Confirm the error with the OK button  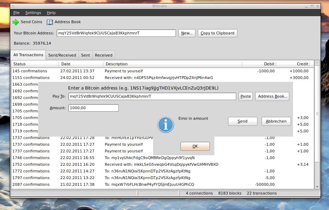click(x=195, y=146)
